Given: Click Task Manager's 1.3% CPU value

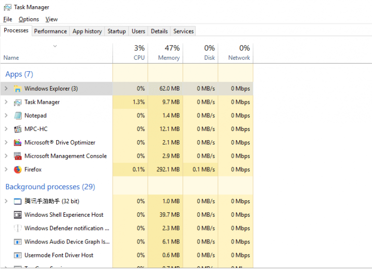Looking at the screenshot, I should tap(139, 102).
